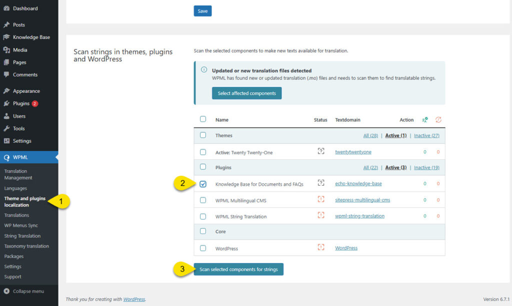Click the WPML logo icon
The width and height of the screenshot is (512, 306).
point(6,157)
